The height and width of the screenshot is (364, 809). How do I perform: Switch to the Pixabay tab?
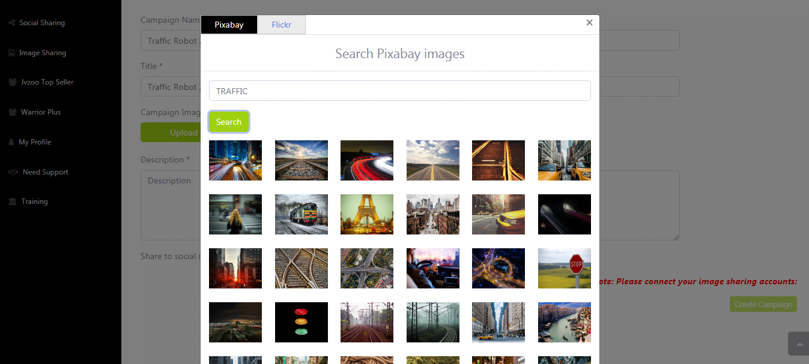click(229, 25)
